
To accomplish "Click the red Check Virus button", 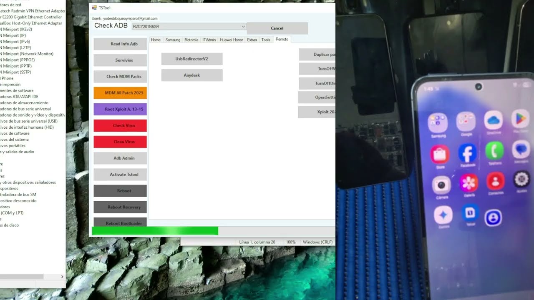I will [x=120, y=125].
